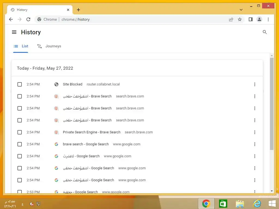Open actions menu for 'brave search - Google Search'

point(255,144)
